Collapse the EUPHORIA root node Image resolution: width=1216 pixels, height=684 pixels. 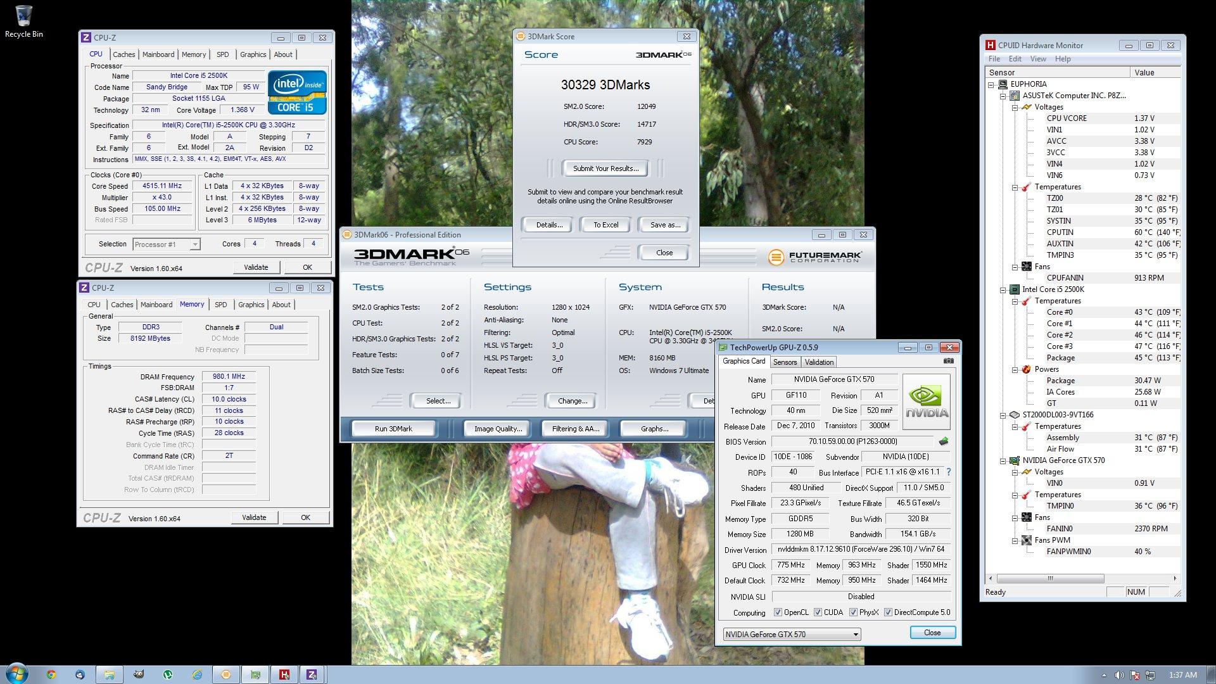click(x=992, y=85)
